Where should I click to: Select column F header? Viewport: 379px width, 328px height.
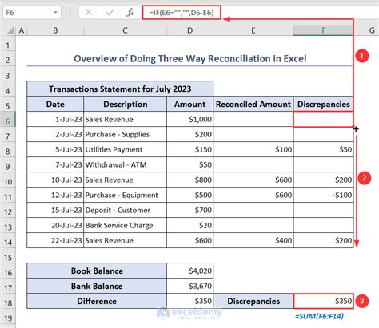323,30
